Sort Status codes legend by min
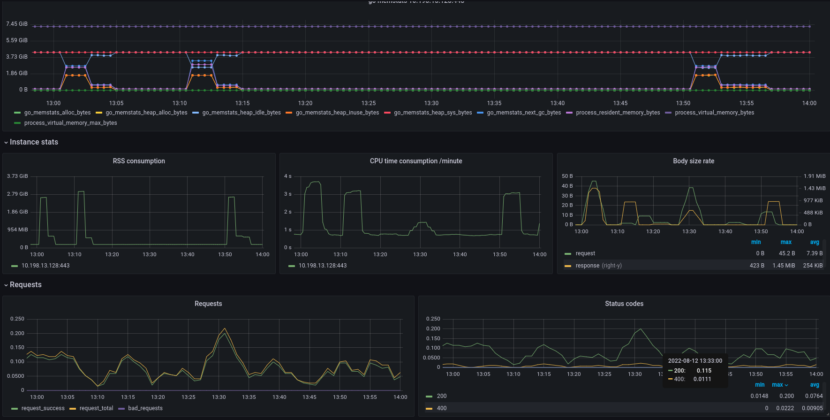 (x=760, y=385)
